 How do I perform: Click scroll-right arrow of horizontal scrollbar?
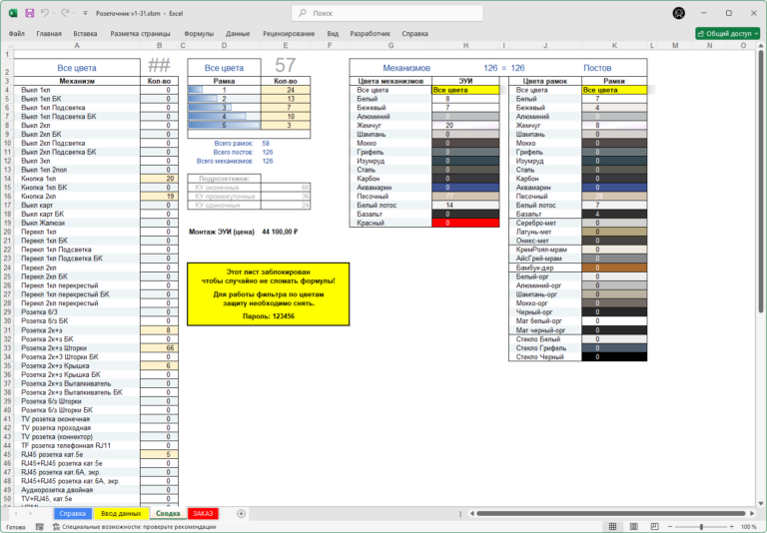click(752, 513)
